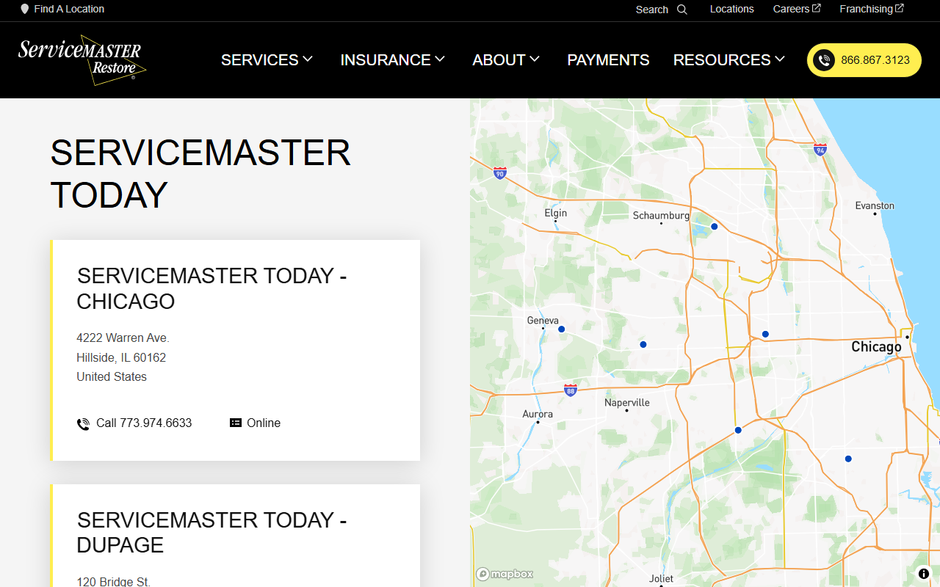
Task: Expand the About menu chevron
Action: click(535, 59)
